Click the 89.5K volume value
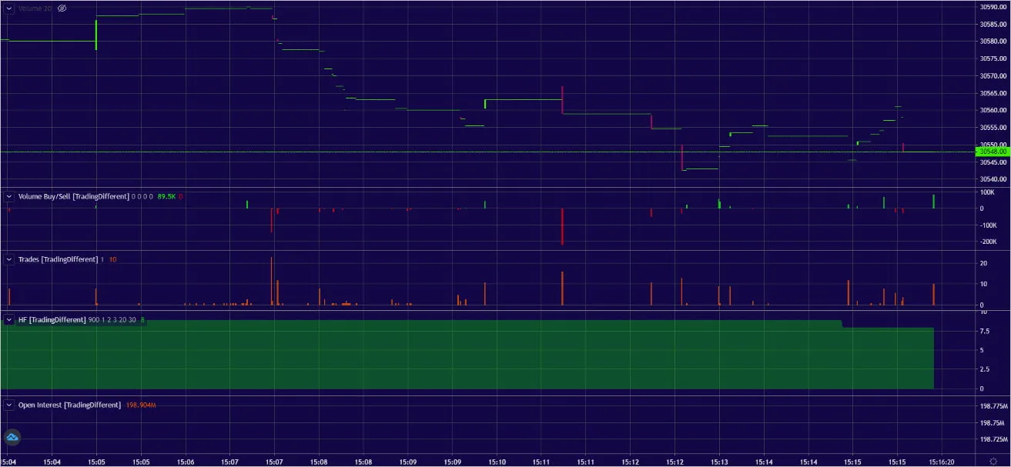The image size is (1011, 467). coord(166,196)
